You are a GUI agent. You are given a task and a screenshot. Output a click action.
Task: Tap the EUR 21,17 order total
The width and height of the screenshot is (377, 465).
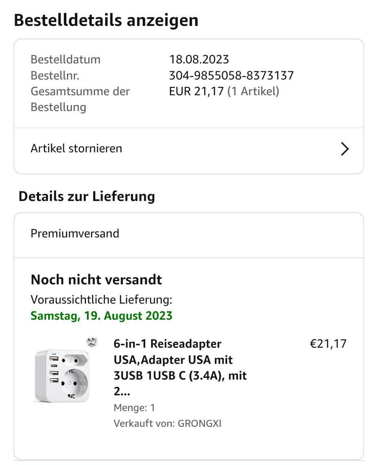(196, 91)
